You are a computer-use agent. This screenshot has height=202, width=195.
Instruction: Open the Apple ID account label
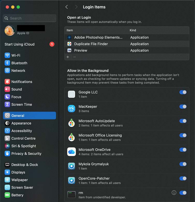(23, 33)
